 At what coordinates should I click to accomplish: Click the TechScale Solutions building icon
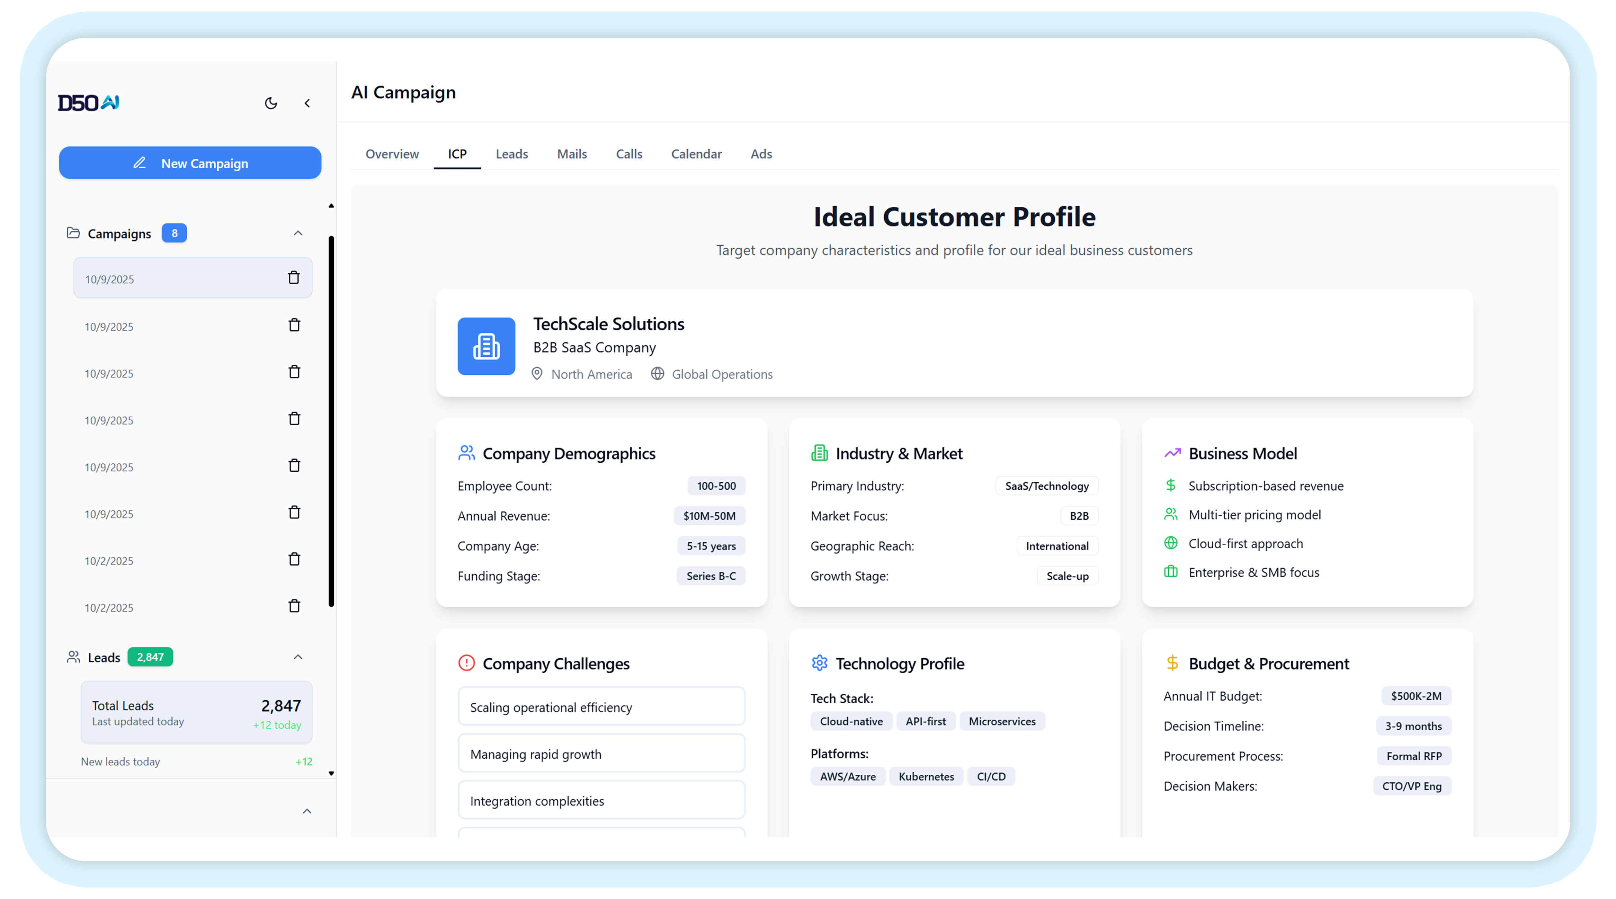click(486, 346)
